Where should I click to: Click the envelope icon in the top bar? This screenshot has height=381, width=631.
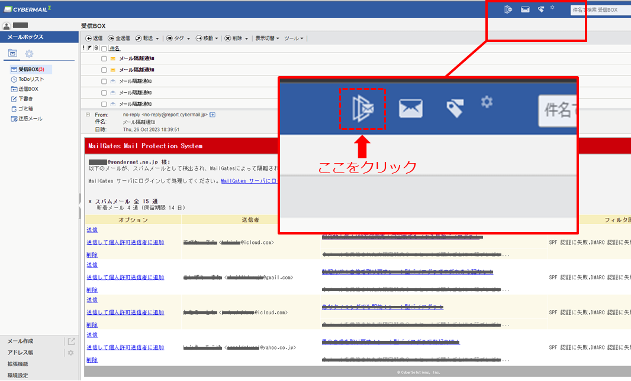525,9
